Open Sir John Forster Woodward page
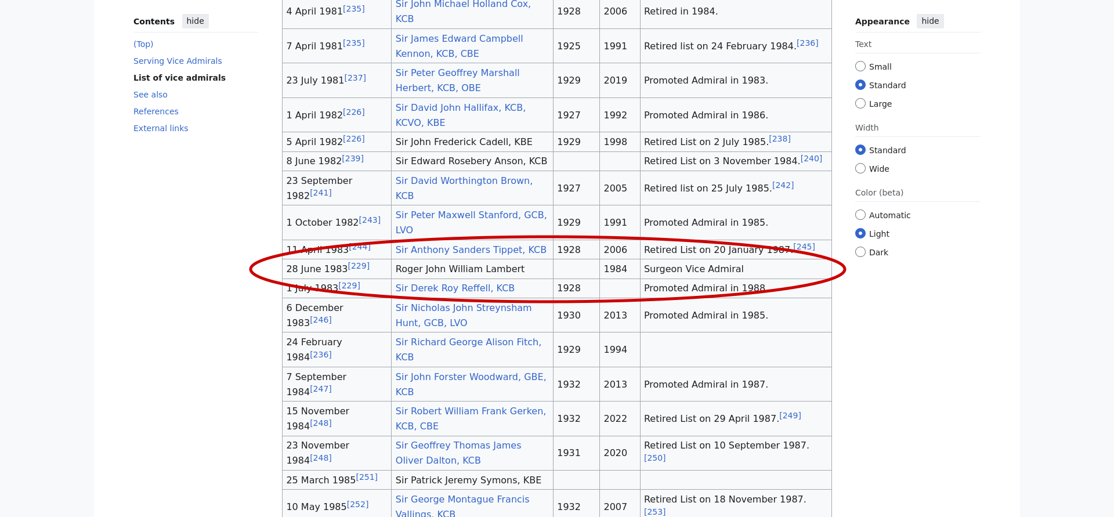 (x=471, y=377)
